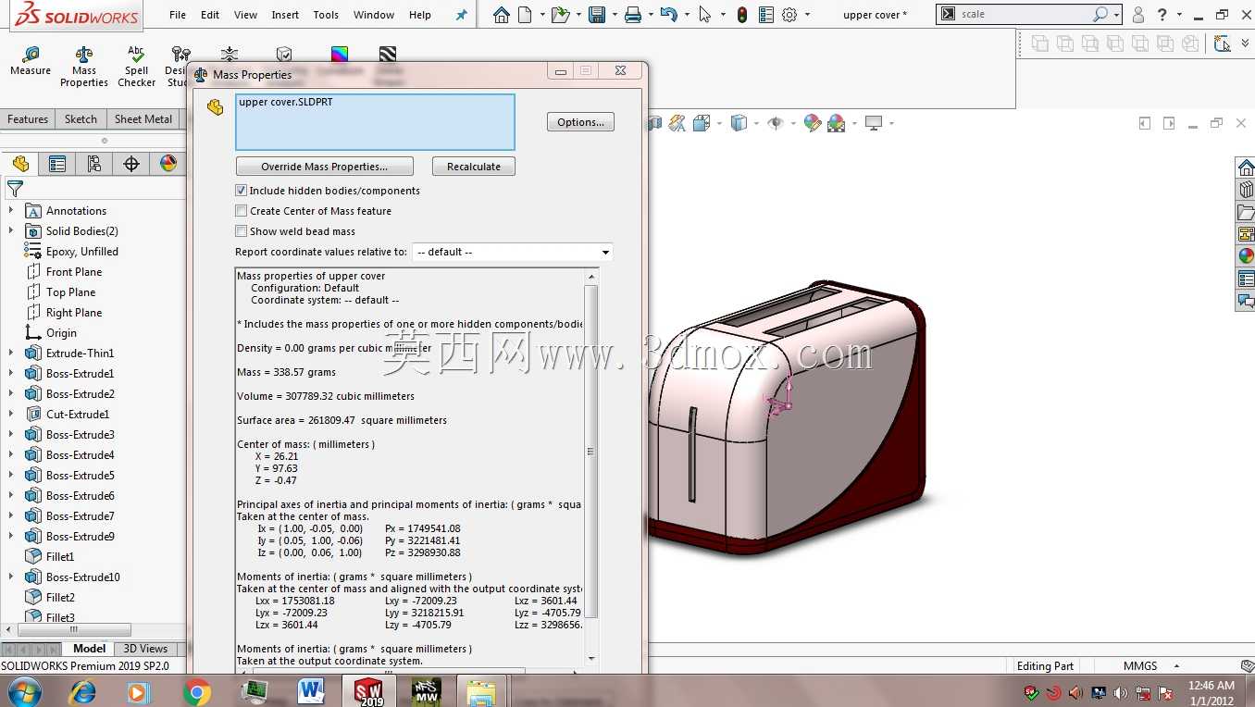The height and width of the screenshot is (707, 1255).
Task: Open DimXpertManager tab icon
Action: [131, 164]
